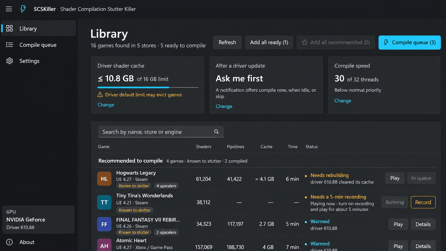This screenshot has height=251, width=446.
Task: Open Details for Atomic Heart
Action: point(423,246)
